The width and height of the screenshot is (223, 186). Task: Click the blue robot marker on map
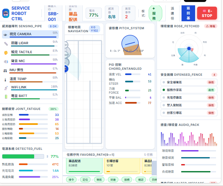[66, 69]
